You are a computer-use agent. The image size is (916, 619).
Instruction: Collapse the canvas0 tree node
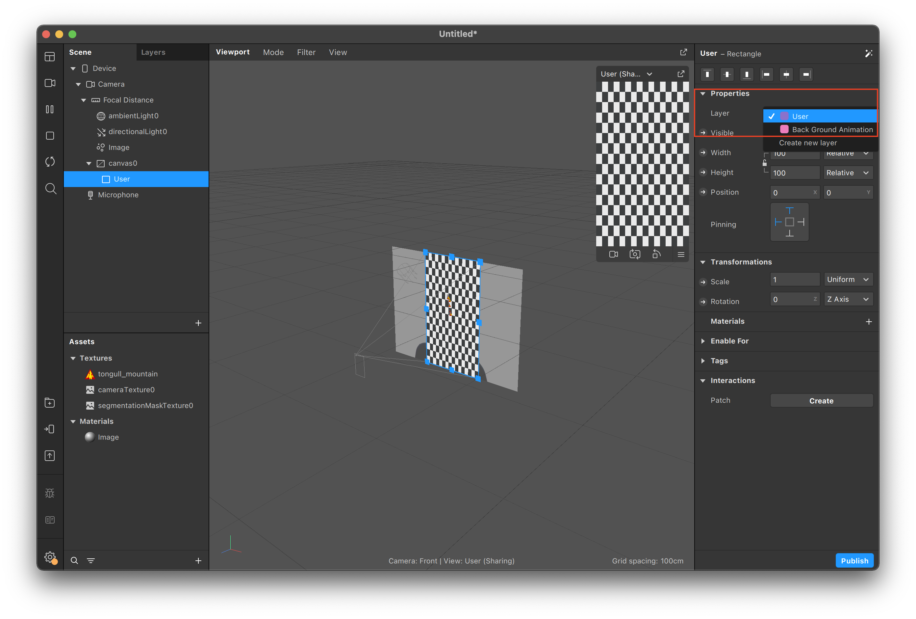pyautogui.click(x=89, y=163)
